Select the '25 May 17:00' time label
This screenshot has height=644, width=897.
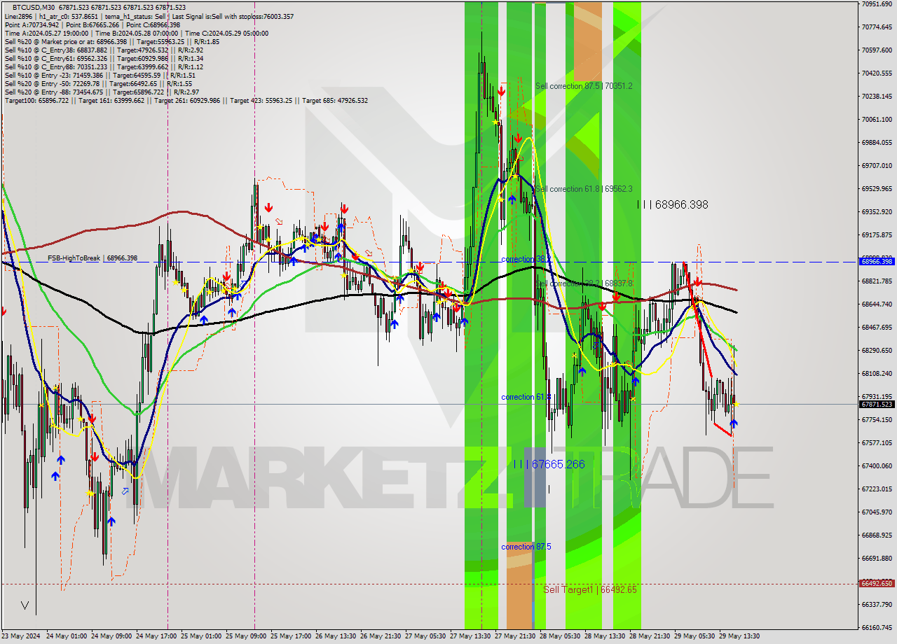[x=291, y=636]
